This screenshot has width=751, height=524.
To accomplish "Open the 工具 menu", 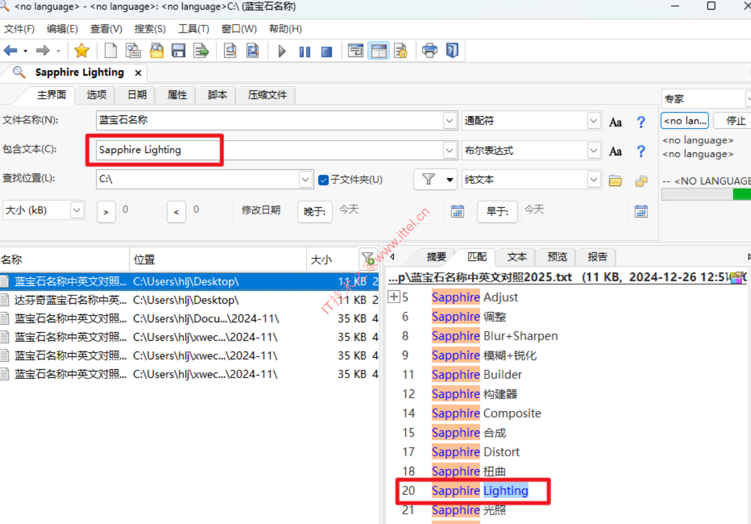I will click(x=193, y=29).
